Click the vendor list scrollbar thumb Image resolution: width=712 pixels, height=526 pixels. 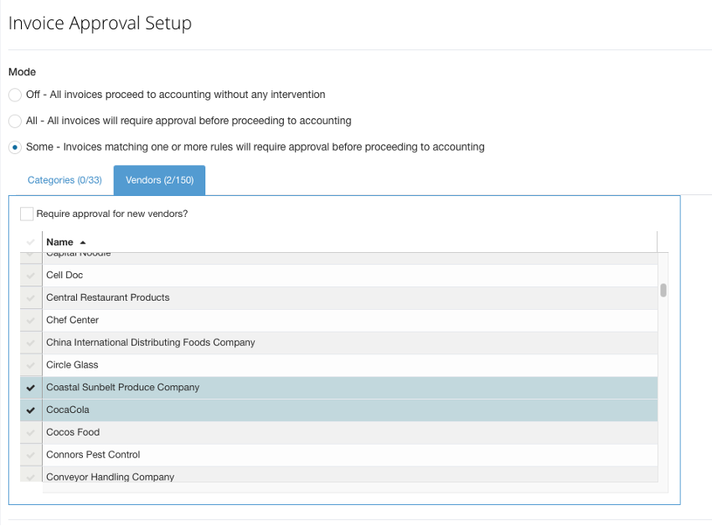tap(663, 291)
